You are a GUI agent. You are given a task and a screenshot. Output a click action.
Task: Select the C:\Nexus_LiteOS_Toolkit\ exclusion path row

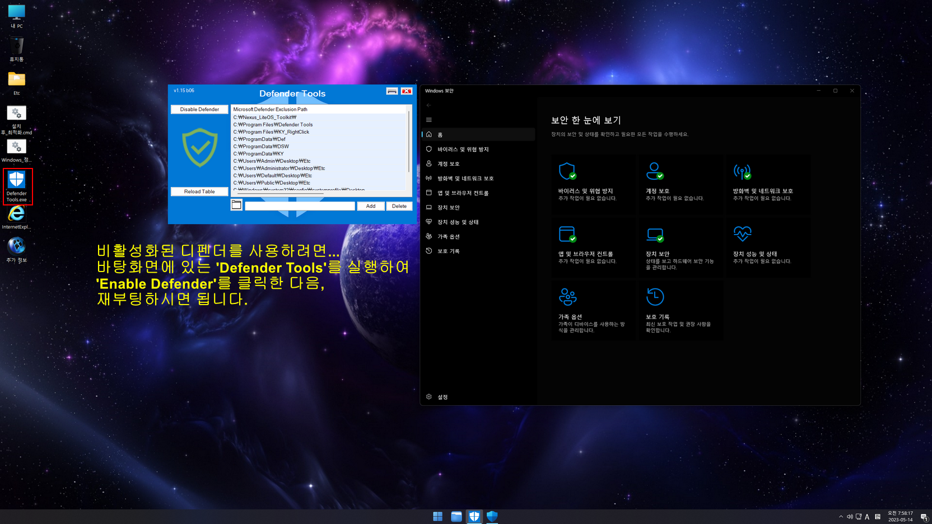[319, 118]
